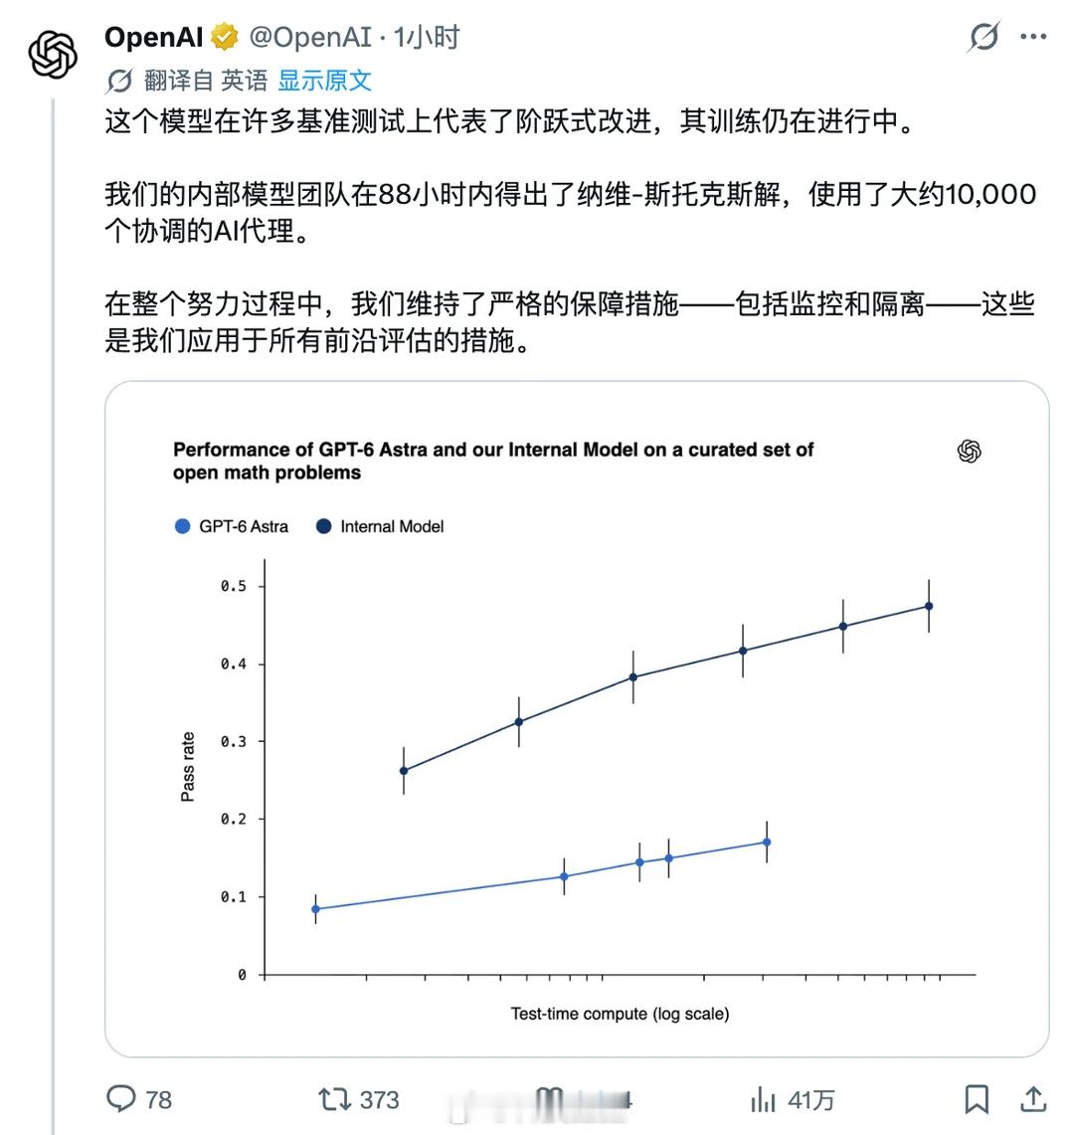The width and height of the screenshot is (1074, 1135).
Task: Show original text via 显示原文
Action: [324, 81]
